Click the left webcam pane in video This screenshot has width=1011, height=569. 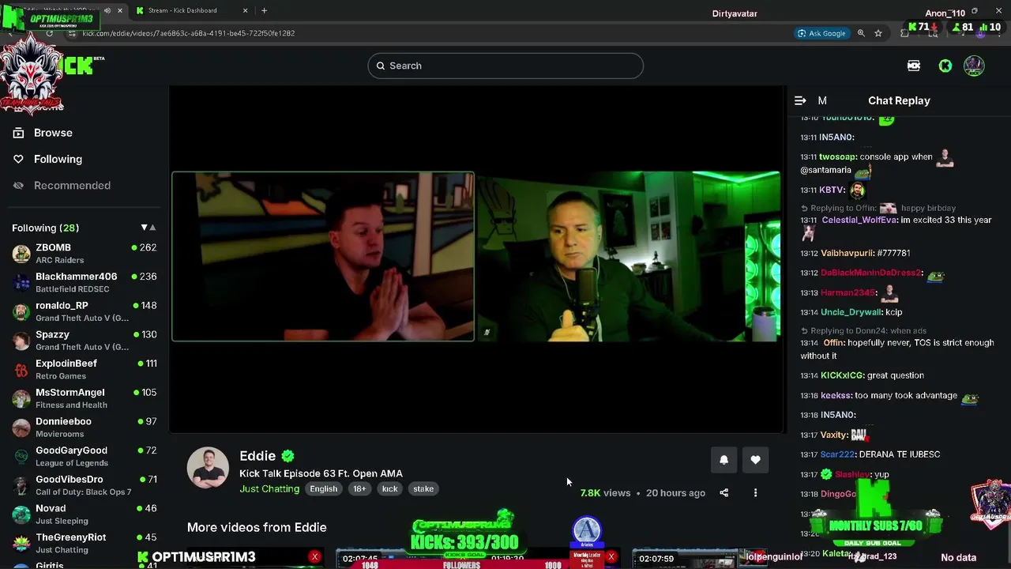[323, 257]
